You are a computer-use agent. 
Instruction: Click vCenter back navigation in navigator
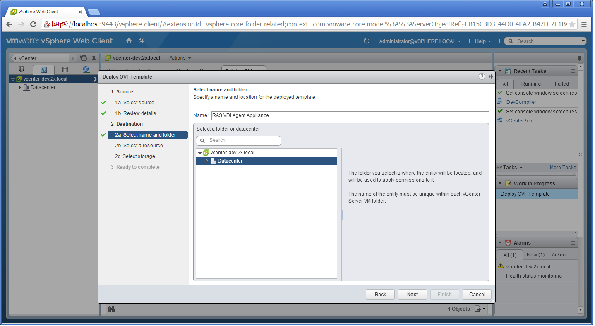[x=40, y=58]
